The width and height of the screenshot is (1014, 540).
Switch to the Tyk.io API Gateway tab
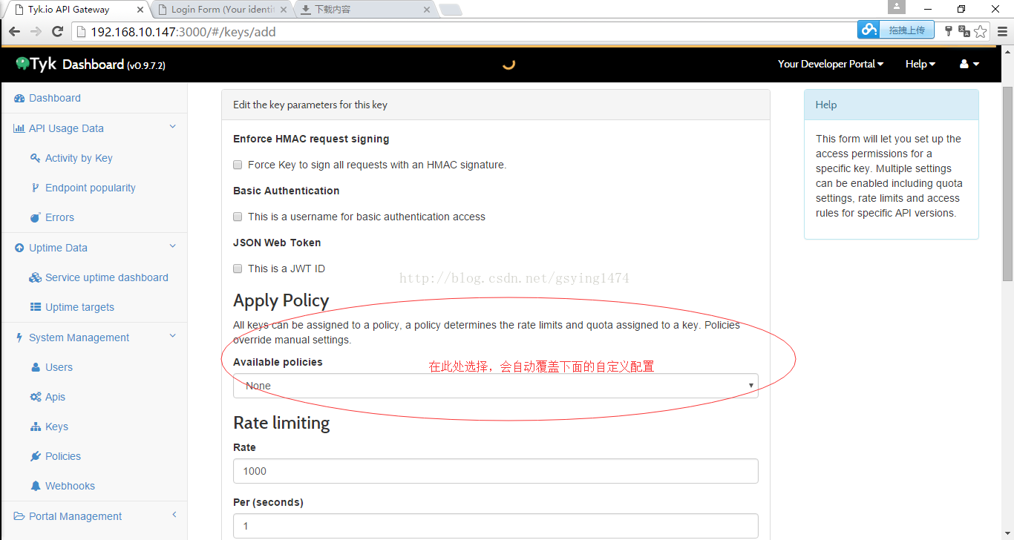77,10
